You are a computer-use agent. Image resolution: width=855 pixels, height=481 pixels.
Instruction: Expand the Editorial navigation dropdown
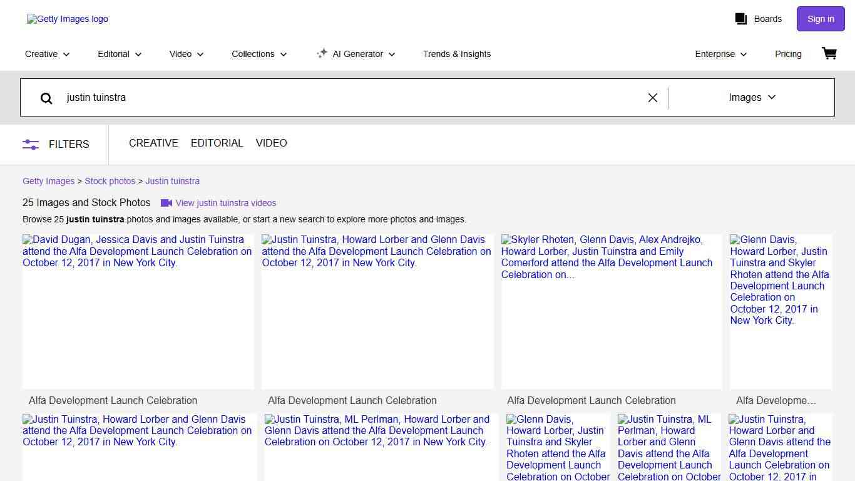point(120,54)
